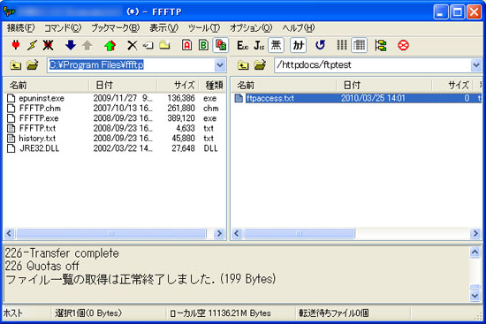Click the blue Refresh icon
This screenshot has height=324, width=486.
coord(320,45)
